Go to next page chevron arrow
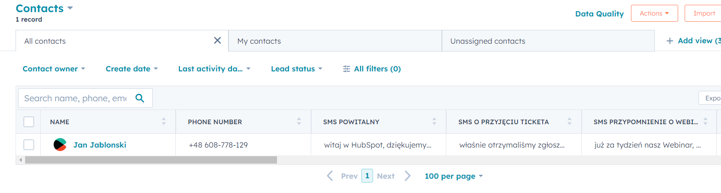 (407, 176)
